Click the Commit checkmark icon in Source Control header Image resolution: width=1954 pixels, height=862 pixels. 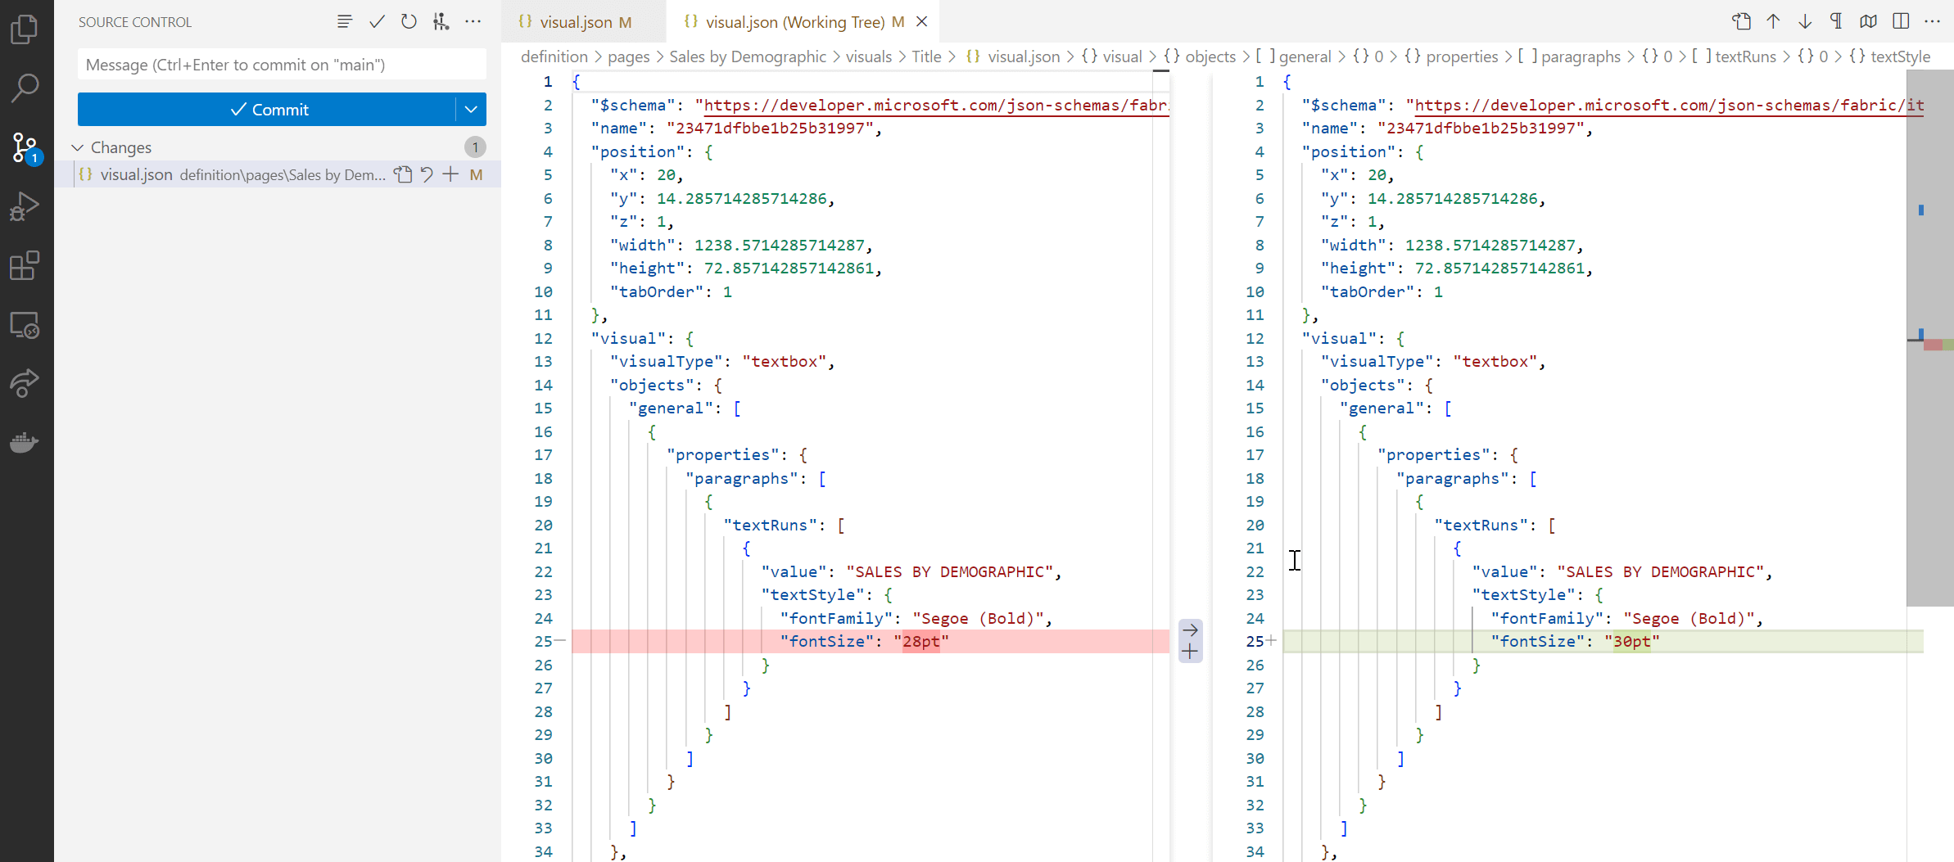(377, 22)
